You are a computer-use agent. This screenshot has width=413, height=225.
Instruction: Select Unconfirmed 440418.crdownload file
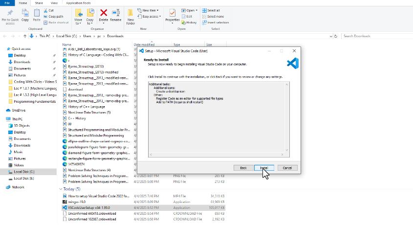pos(92,213)
